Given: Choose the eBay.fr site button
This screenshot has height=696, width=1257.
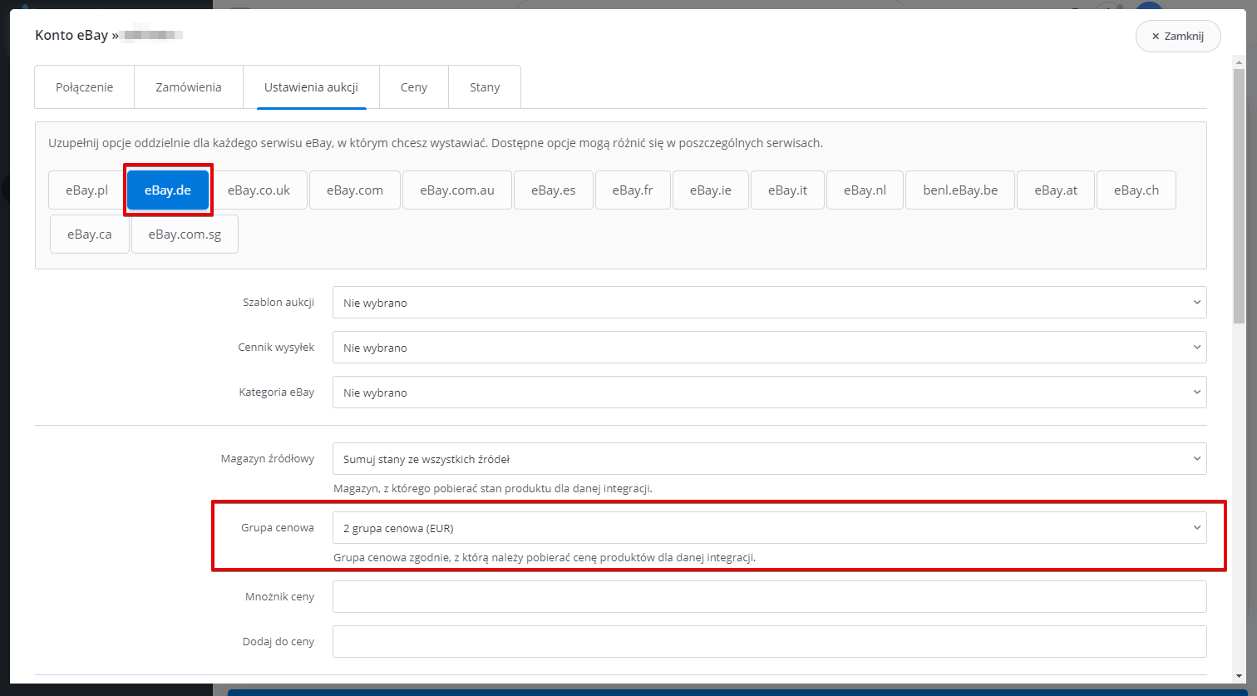Looking at the screenshot, I should 633,190.
